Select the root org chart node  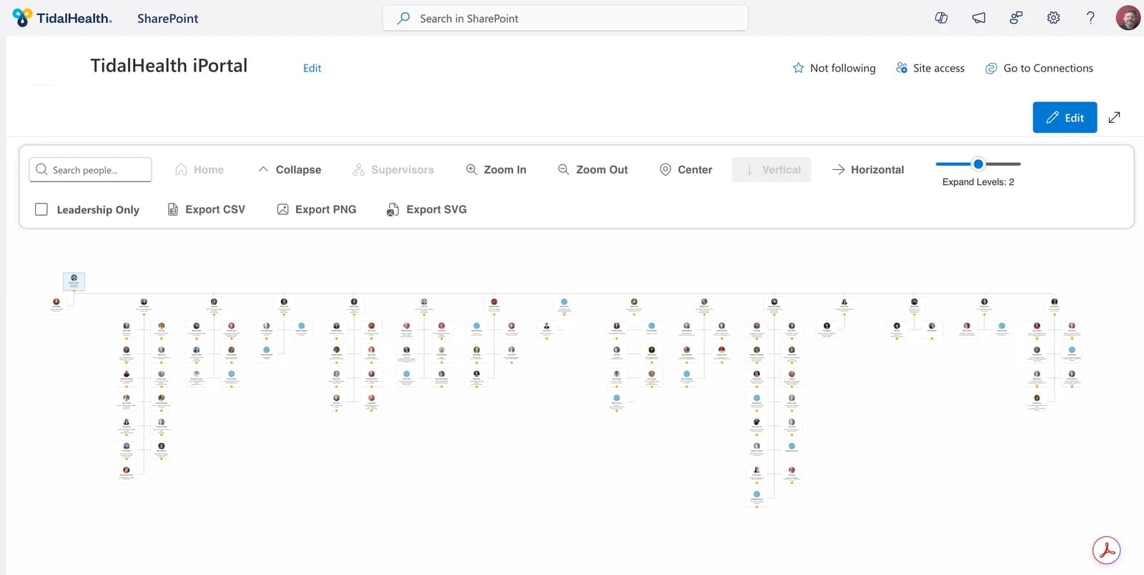tap(74, 281)
